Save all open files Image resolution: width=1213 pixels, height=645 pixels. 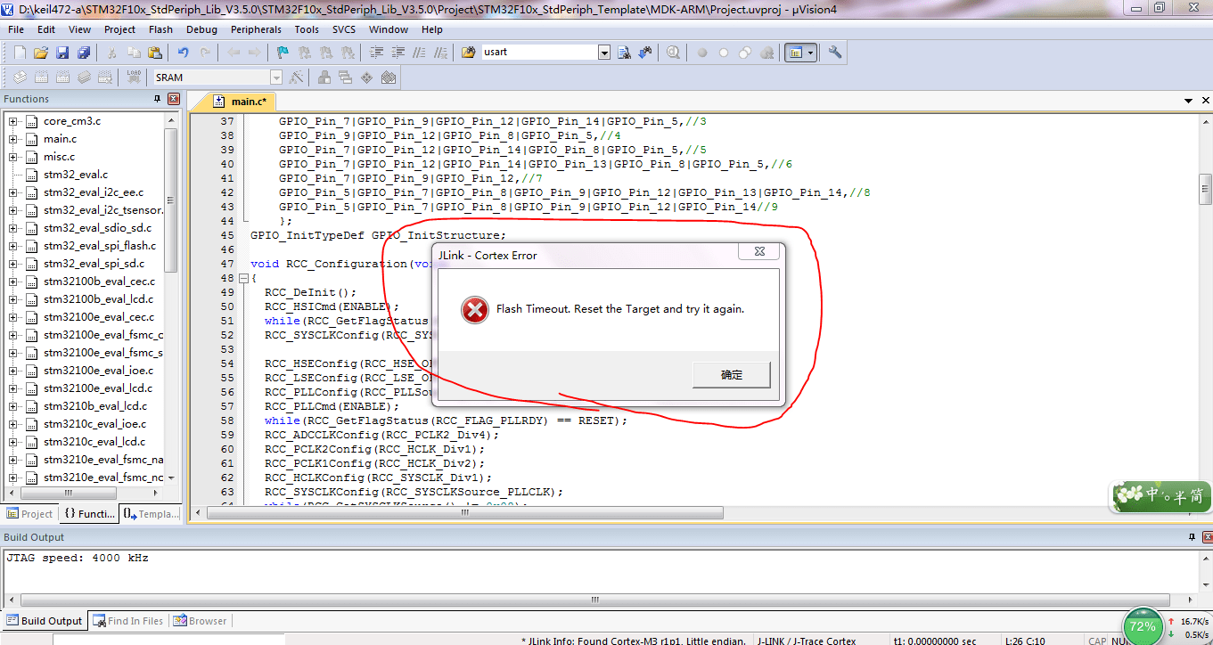pos(85,52)
